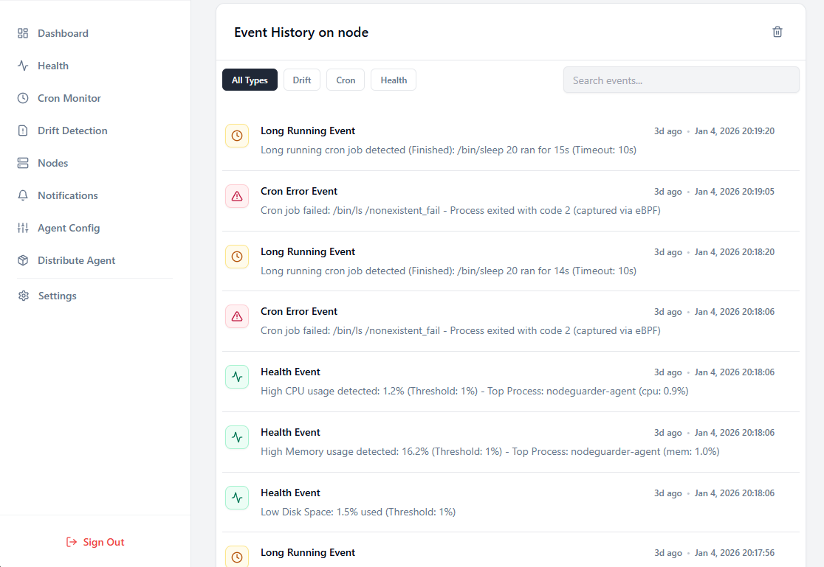824x567 pixels.
Task: Click the red alert icon on Cron Error Event
Action: tap(237, 196)
